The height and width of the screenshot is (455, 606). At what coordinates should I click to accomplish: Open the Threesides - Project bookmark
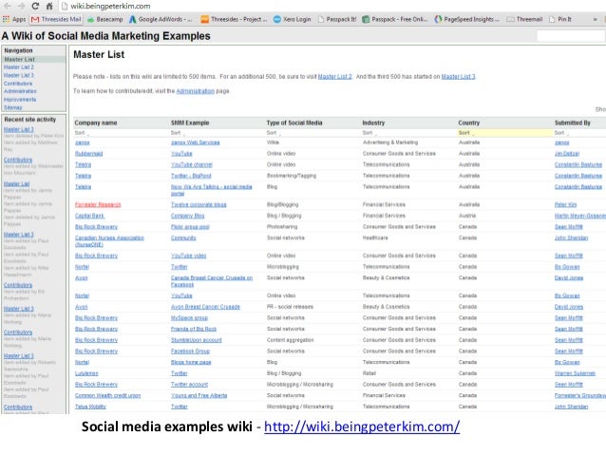click(x=235, y=19)
